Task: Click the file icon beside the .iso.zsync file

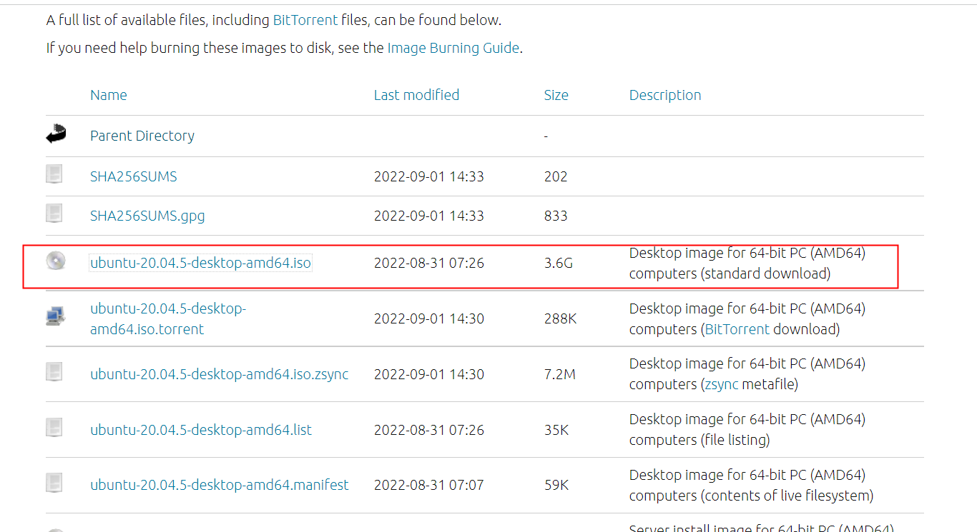Action: [54, 372]
